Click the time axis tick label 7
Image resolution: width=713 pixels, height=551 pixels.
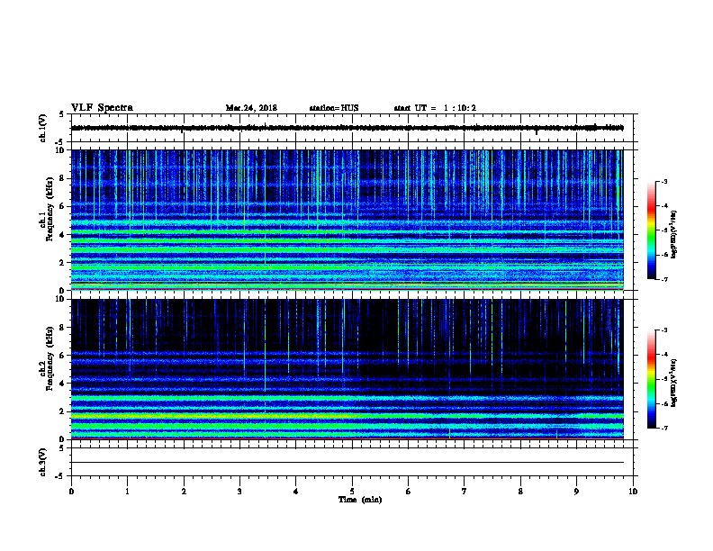(x=465, y=492)
